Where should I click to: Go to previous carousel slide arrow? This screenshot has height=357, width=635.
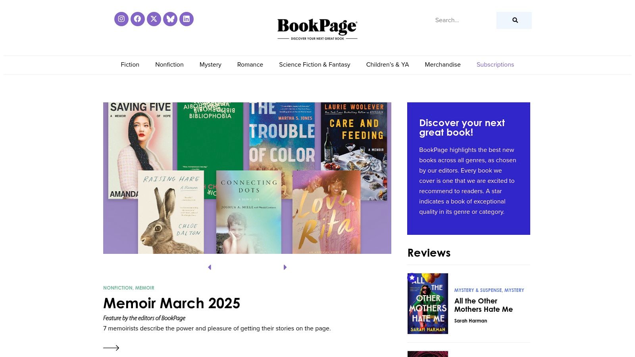(x=210, y=267)
